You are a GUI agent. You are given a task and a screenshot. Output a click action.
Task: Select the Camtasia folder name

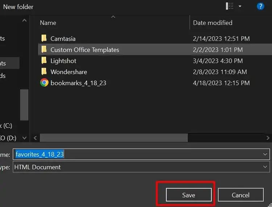click(x=63, y=39)
